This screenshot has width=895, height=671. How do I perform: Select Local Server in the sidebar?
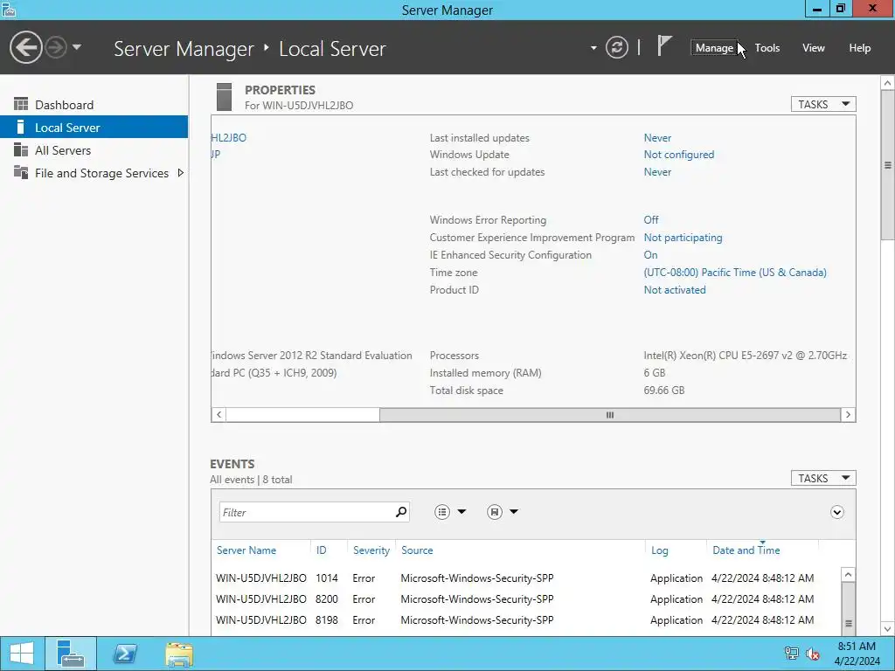coord(94,128)
